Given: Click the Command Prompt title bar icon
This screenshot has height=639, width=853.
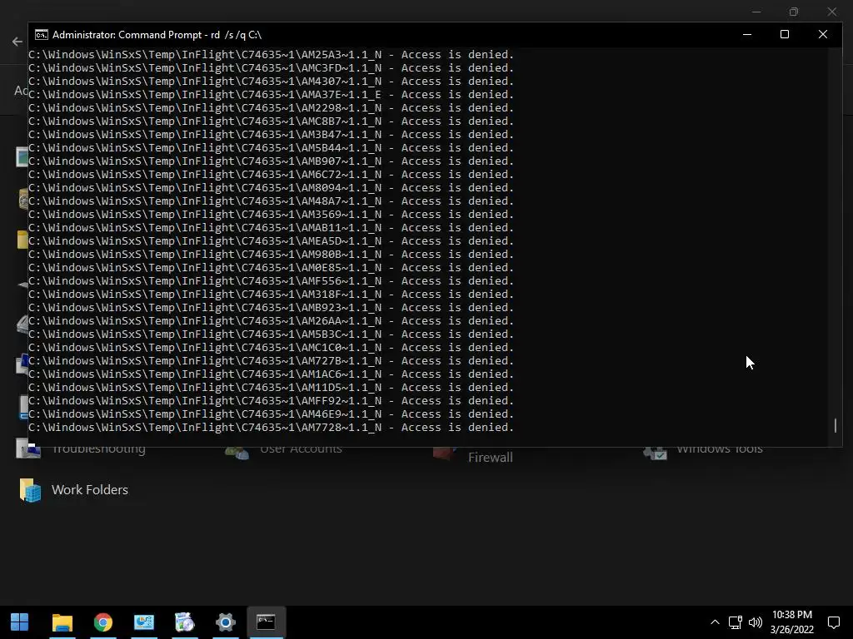Looking at the screenshot, I should (x=42, y=35).
